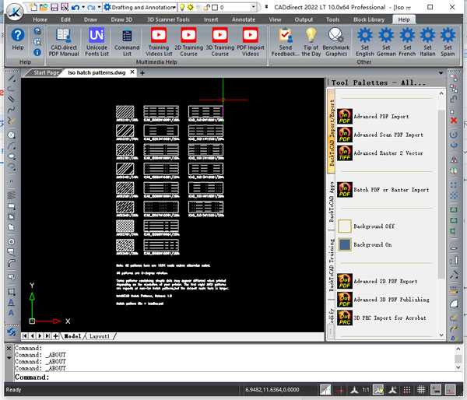The image size is (467, 400).
Task: Open the Command List
Action: pyautogui.click(x=127, y=42)
